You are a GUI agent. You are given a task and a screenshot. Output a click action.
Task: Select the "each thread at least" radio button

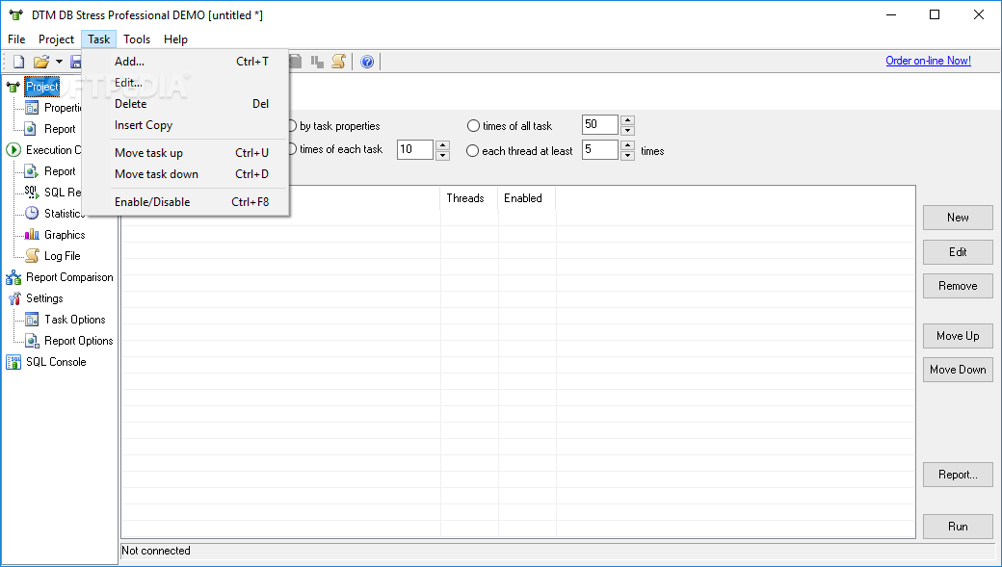pyautogui.click(x=472, y=151)
